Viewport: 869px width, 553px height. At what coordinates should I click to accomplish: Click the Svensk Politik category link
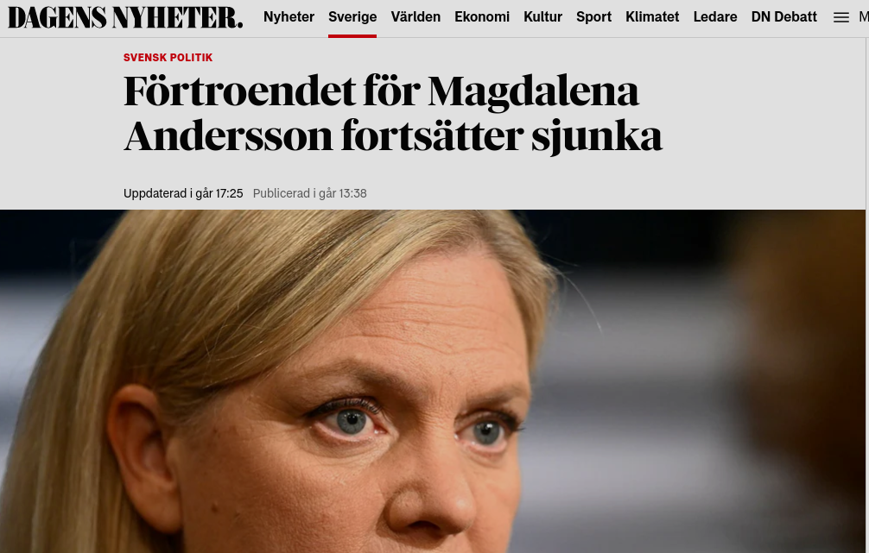168,58
